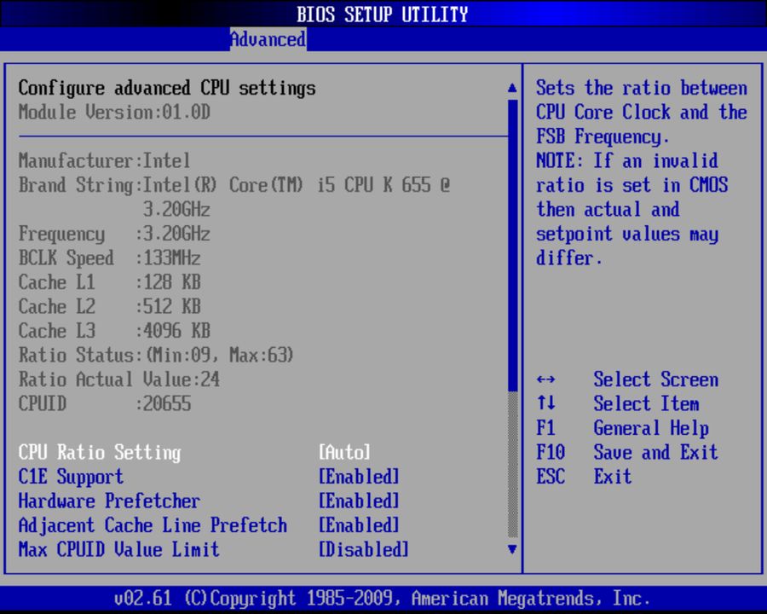Click the Save and Exit legend entry
This screenshot has height=614, width=767.
click(x=656, y=453)
